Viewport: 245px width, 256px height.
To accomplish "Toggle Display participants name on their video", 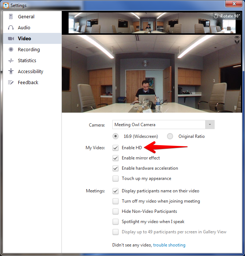I will tap(116, 191).
